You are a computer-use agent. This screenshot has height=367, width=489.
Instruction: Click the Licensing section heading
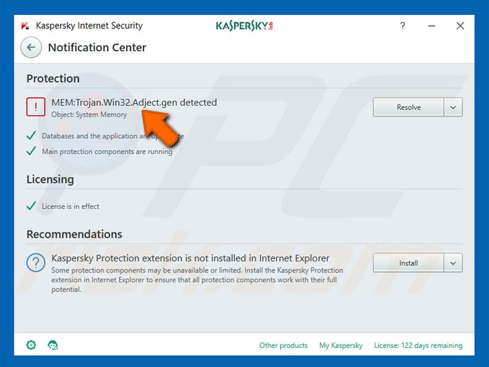(50, 180)
